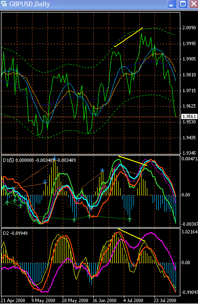Image resolution: width=198 pixels, height=304 pixels.
Task: Click the GBPUSD,Daily window title text
Action: pyautogui.click(x=29, y=4)
